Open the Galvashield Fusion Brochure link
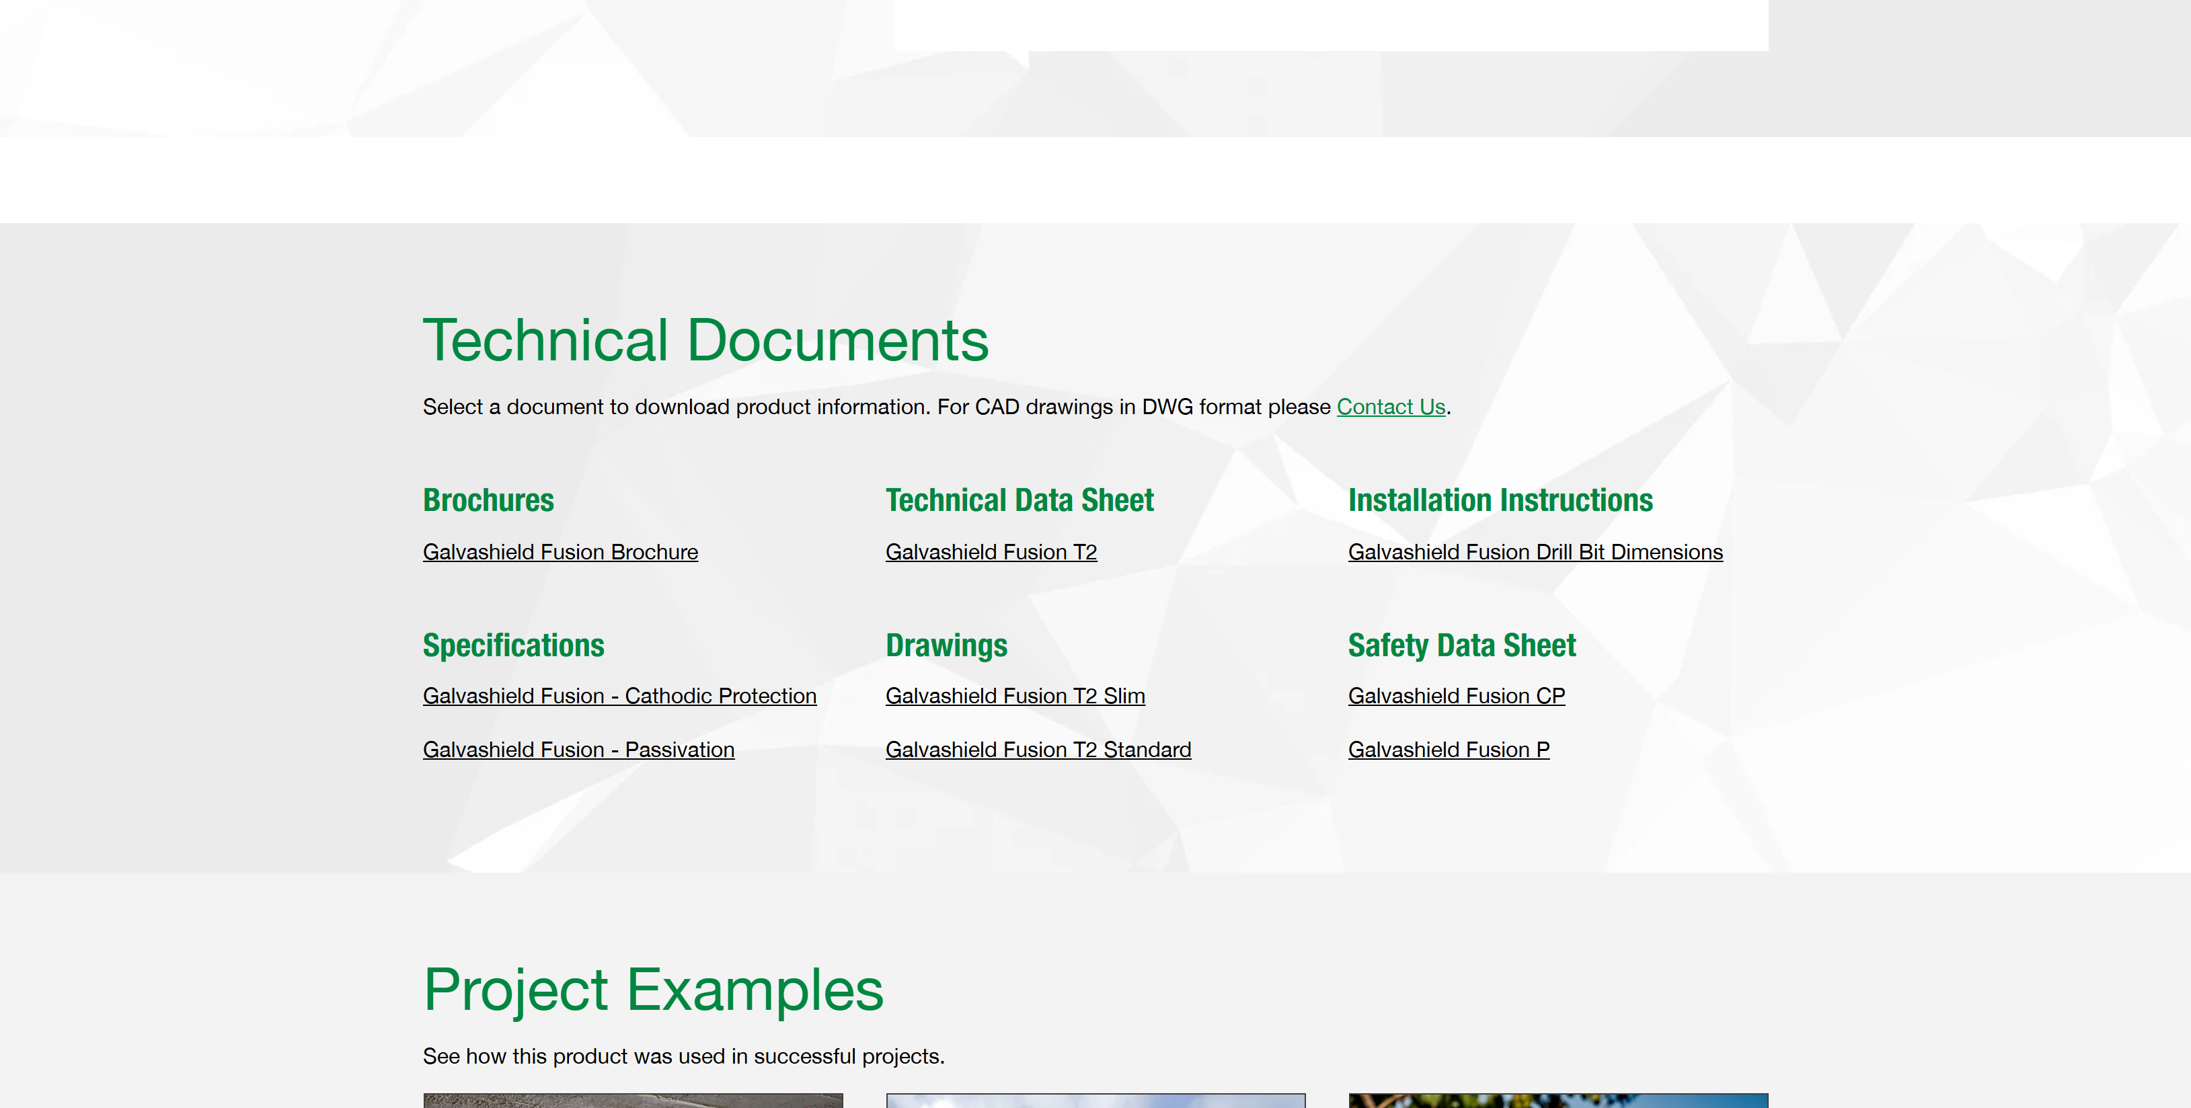 [x=560, y=553]
